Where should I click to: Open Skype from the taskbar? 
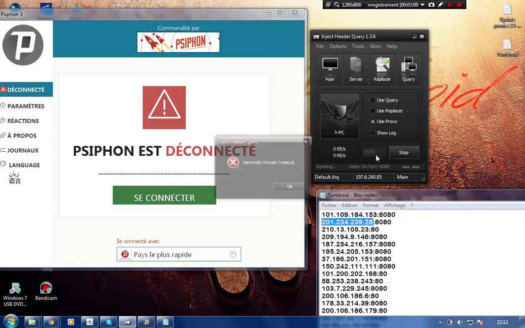pyautogui.click(x=108, y=322)
